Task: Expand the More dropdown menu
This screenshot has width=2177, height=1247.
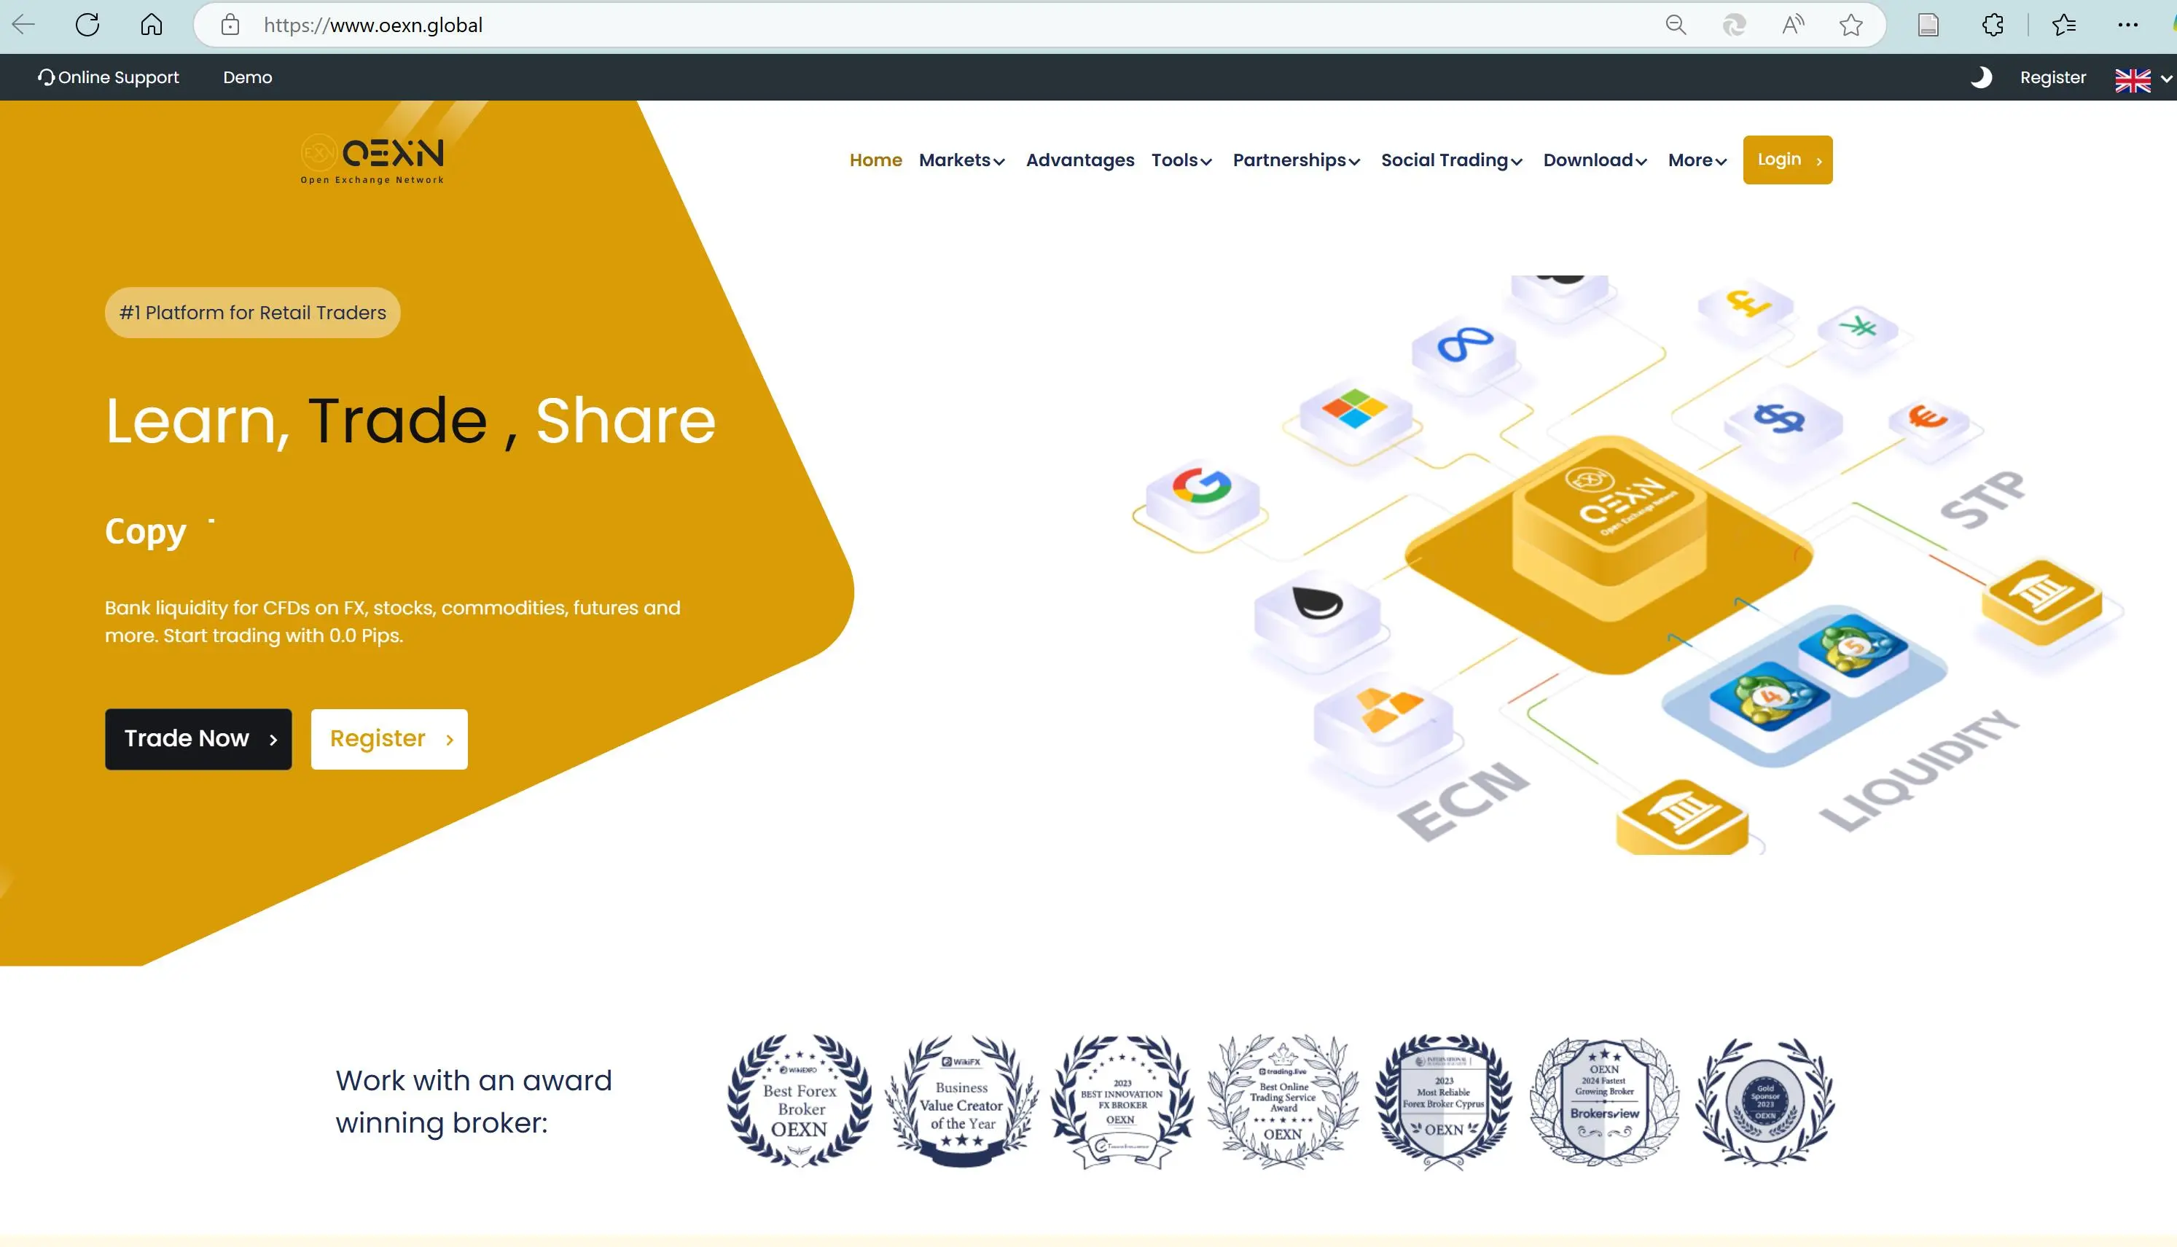Action: (1697, 160)
